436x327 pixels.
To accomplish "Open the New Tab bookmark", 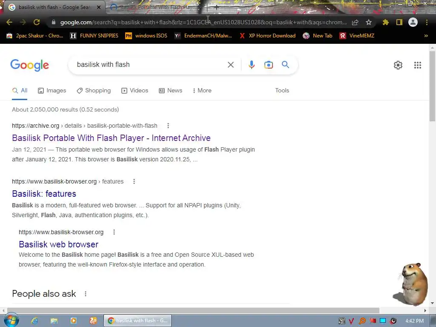I will 318,36.
